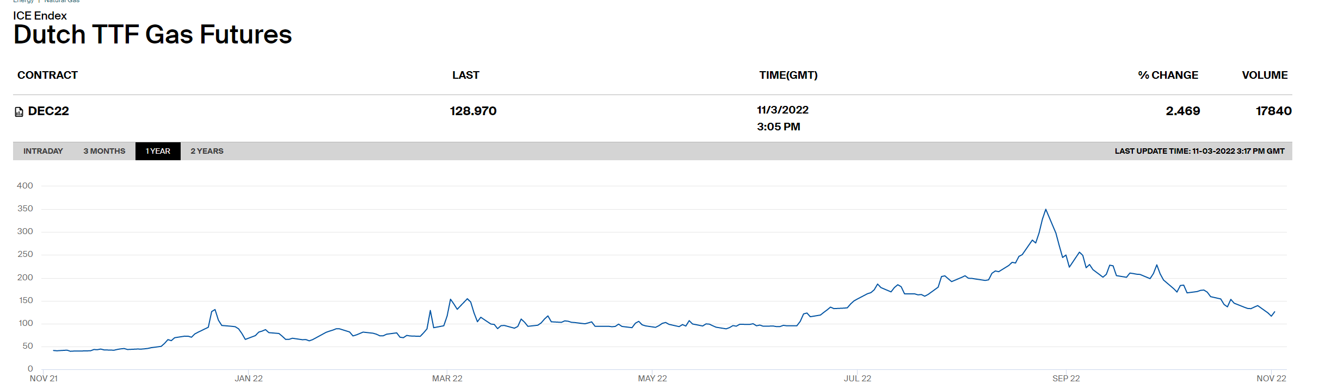The image size is (1319, 390).
Task: Click the JUL 22 x-axis label
Action: 858,378
